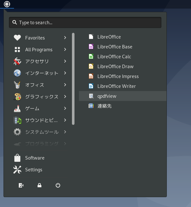Open 連絡先 by its label

coord(104,106)
